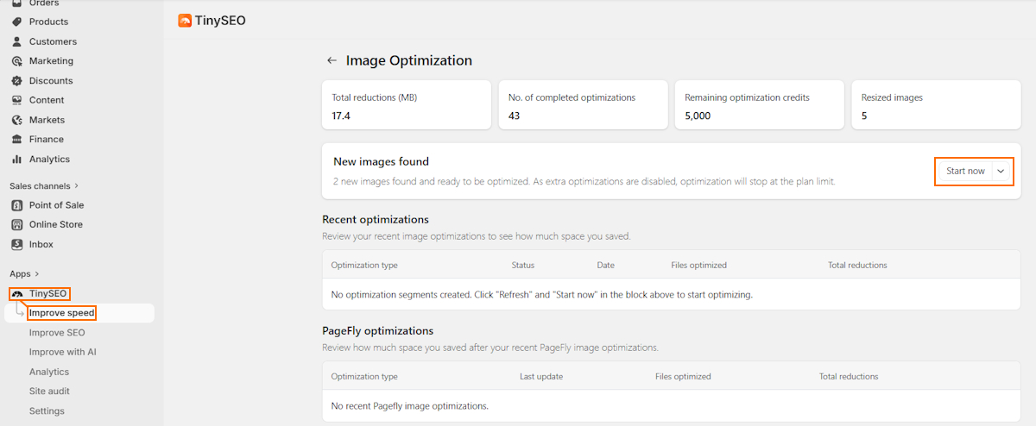Expand the Sales channels section
Viewport: 1036px width, 426px height.
tap(76, 185)
